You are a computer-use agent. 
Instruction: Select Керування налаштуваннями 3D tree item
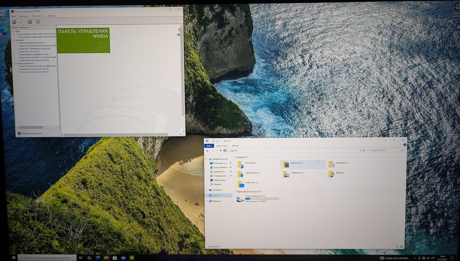(x=34, y=69)
